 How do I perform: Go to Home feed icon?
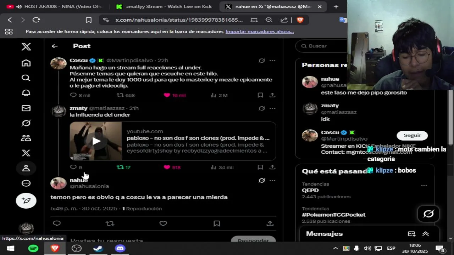pyautogui.click(x=26, y=63)
